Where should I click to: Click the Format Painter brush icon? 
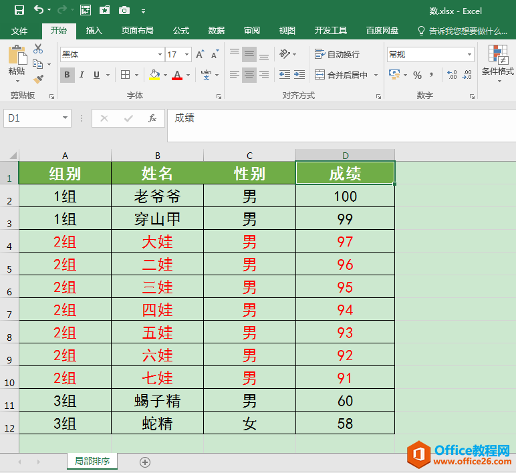(37, 80)
